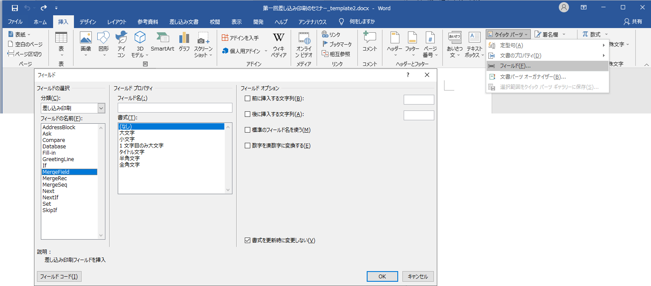651x286 pixels.
Task: Click the フィールド名 text input box
Action: 175,108
